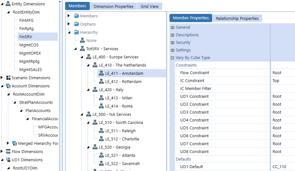Click the LE_510 North Carolina icon

pyautogui.click(x=95, y=123)
